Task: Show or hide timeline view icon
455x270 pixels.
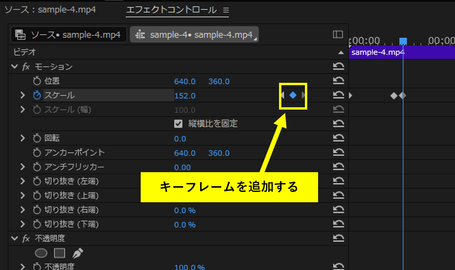Action: click(338, 34)
